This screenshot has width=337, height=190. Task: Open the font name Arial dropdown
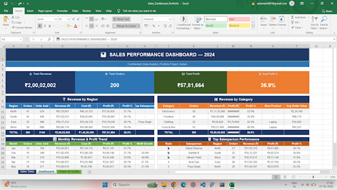pos(56,19)
